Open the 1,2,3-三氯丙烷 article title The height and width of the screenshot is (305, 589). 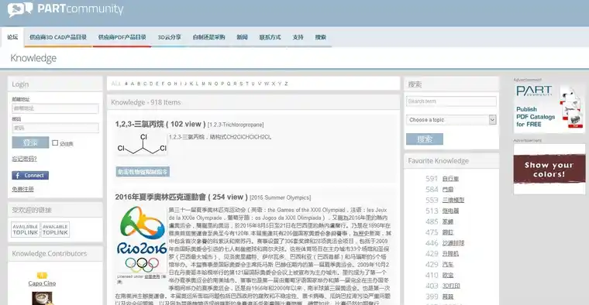(x=160, y=124)
